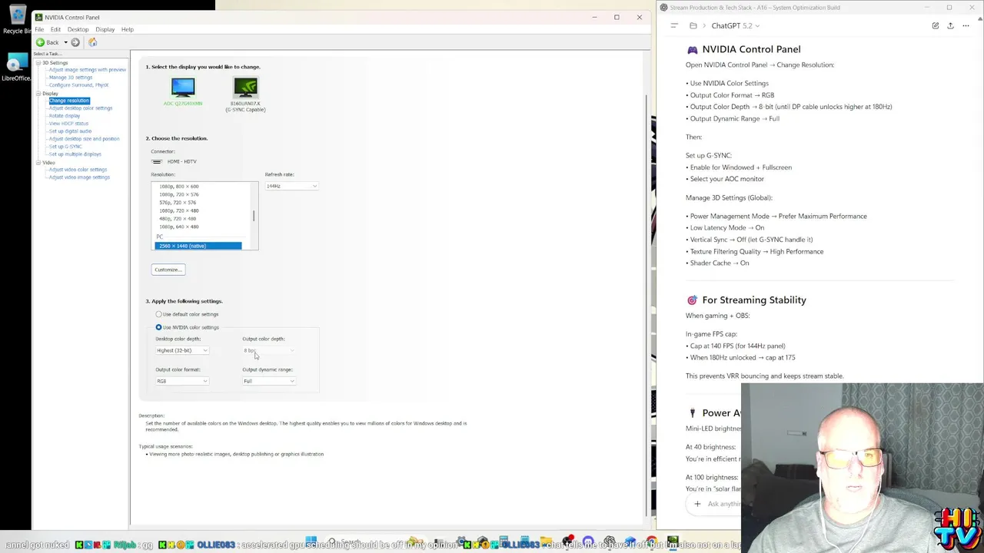Select the AOC Q27G40XMN display icon
984x553 pixels.
183,88
